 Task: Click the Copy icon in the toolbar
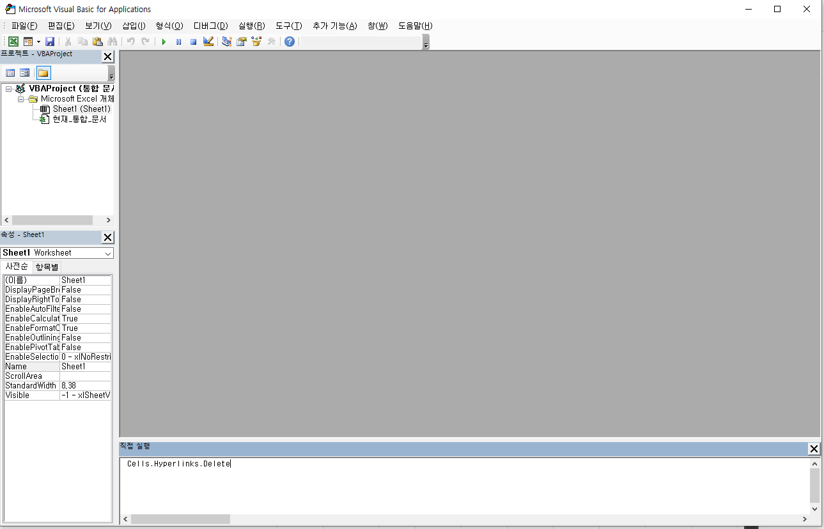click(x=82, y=42)
